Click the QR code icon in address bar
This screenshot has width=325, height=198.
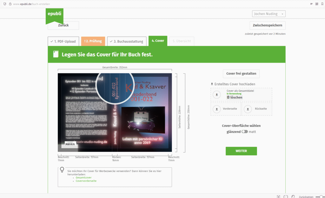316,4
